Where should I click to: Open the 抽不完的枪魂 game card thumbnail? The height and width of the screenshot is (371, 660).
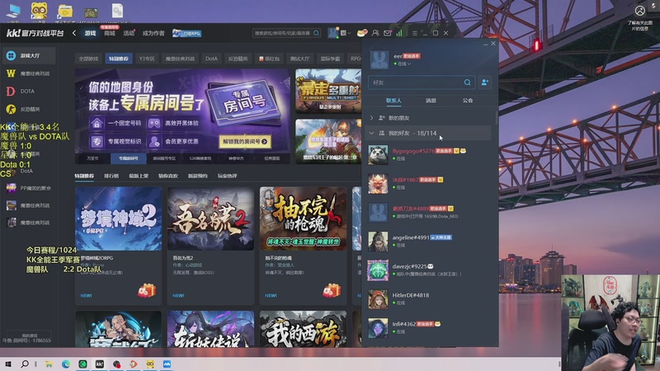tap(303, 218)
